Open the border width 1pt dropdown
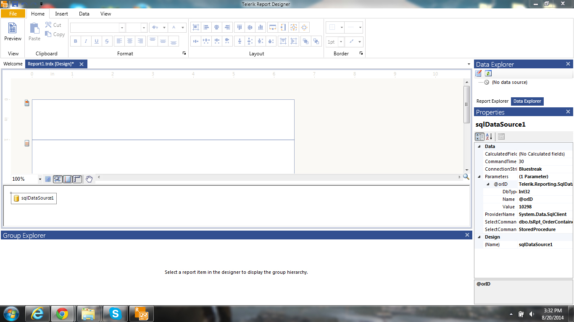Screen dimensions: 574x322 (x=341, y=42)
